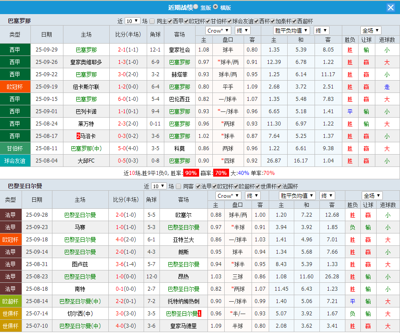
Task: Click 巴黎圣日尔曼 link in 25-09-28 row
Action: click(x=80, y=215)
